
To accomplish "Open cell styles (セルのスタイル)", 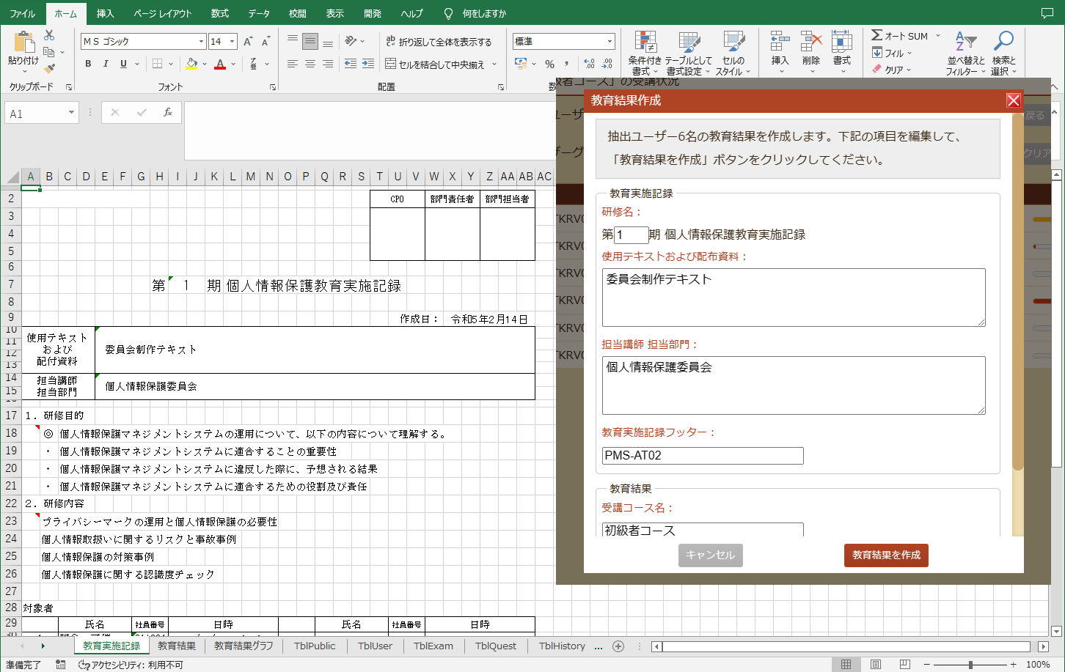I will [x=733, y=53].
